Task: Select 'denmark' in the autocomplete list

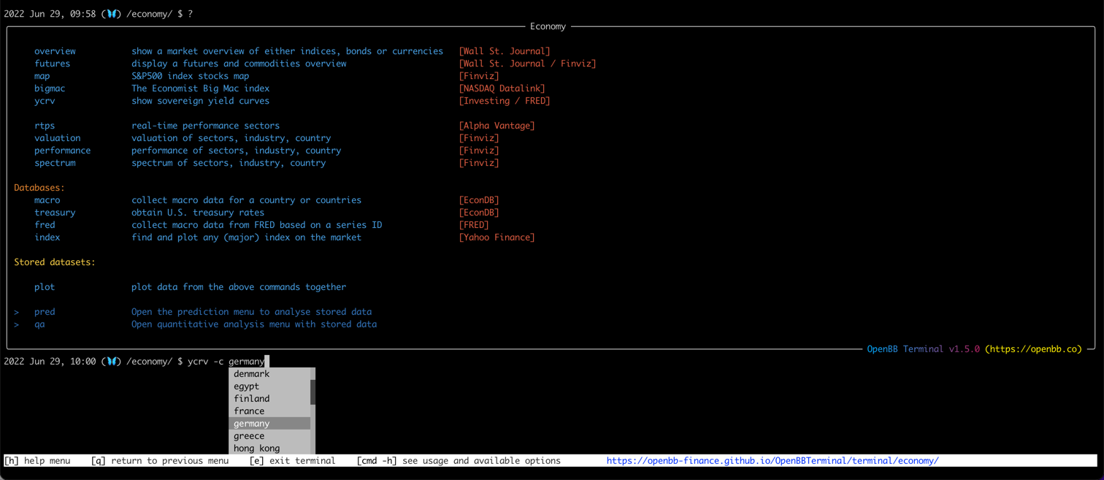Action: [270, 374]
